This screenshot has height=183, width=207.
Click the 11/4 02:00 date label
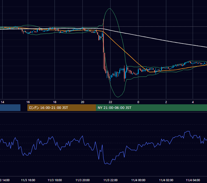click(x=166, y=180)
